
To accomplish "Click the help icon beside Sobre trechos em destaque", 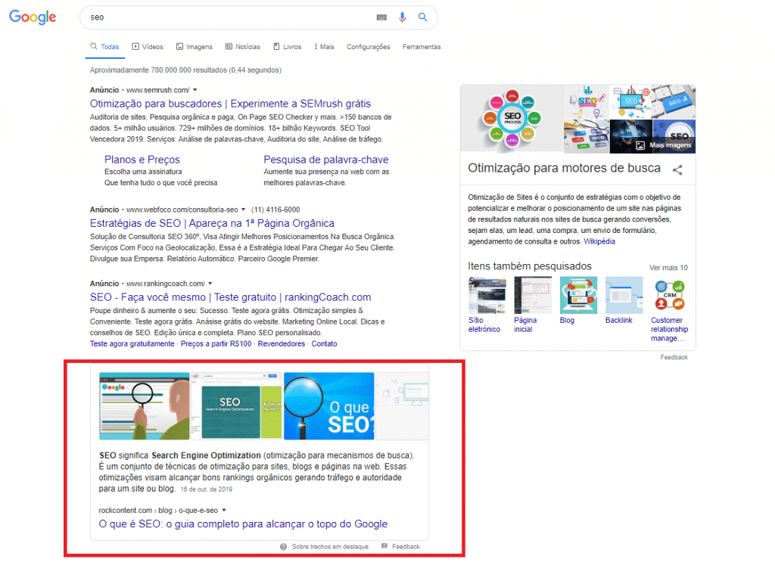I will (x=283, y=547).
